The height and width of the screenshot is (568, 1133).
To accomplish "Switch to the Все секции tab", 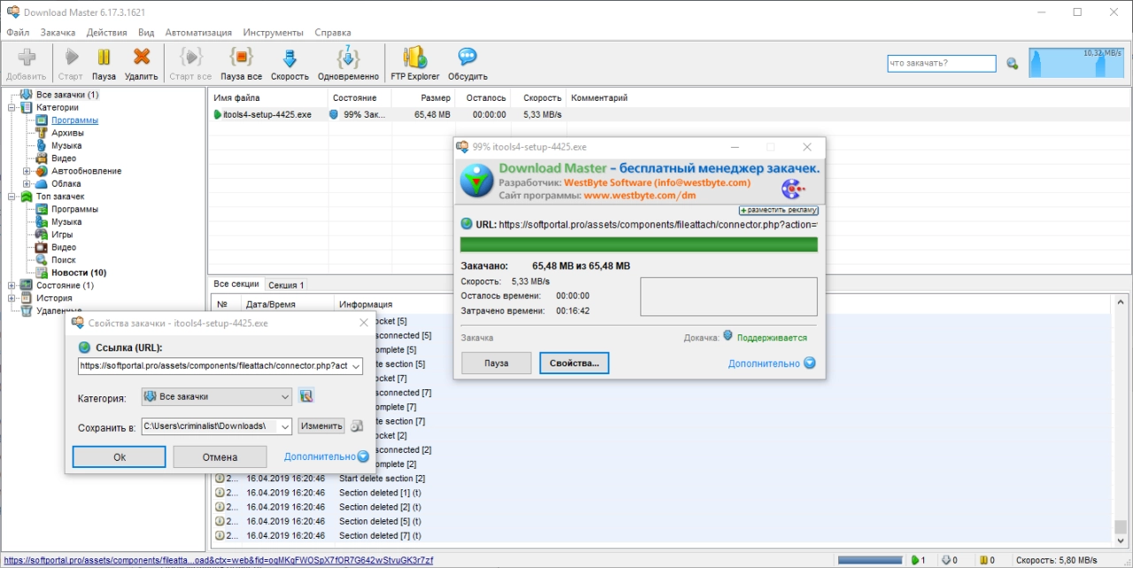I will pos(236,284).
